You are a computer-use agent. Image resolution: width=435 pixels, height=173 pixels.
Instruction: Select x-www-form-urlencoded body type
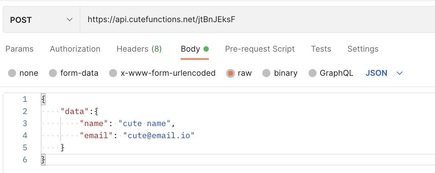point(113,73)
